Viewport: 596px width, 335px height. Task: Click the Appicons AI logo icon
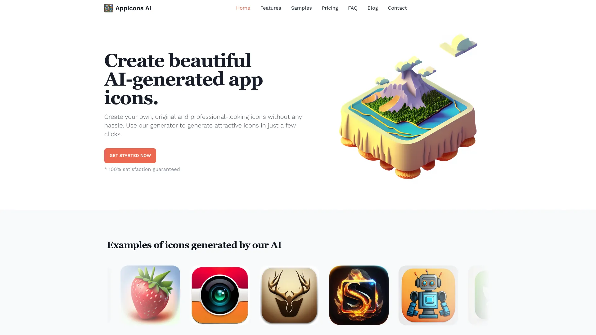[108, 8]
